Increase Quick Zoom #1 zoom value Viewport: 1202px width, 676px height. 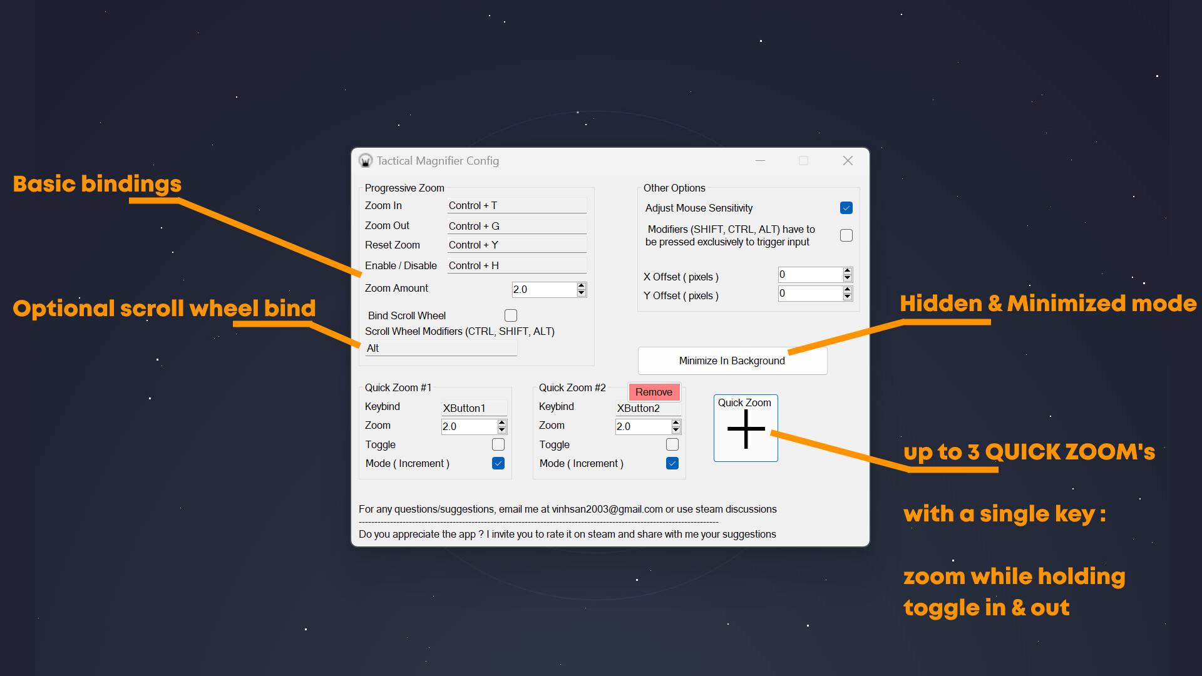[501, 422]
